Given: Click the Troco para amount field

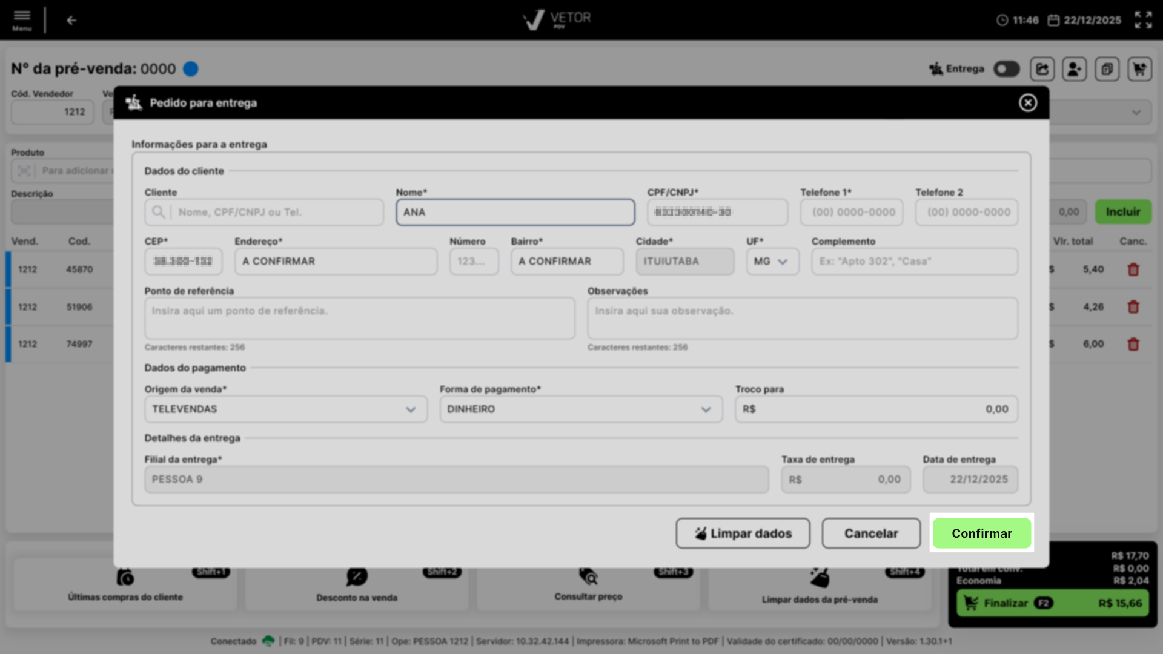Looking at the screenshot, I should click(876, 409).
